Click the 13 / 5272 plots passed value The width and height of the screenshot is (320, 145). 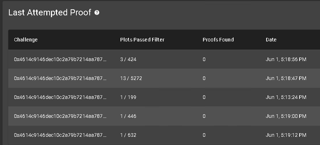pos(131,78)
